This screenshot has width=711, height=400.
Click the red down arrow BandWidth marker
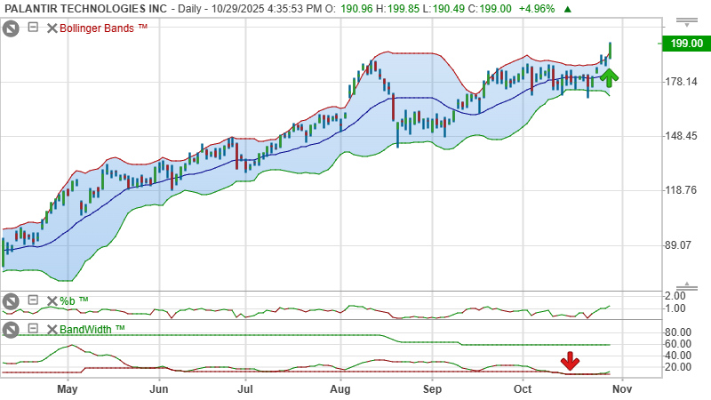(571, 362)
